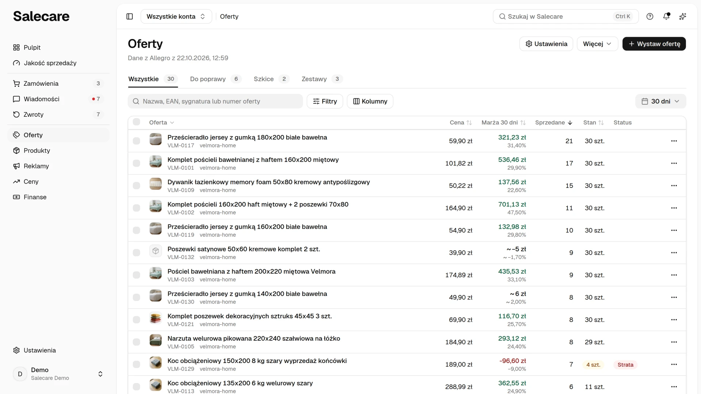Image resolution: width=701 pixels, height=394 pixels.
Task: Click the offer name search field
Action: (215, 101)
